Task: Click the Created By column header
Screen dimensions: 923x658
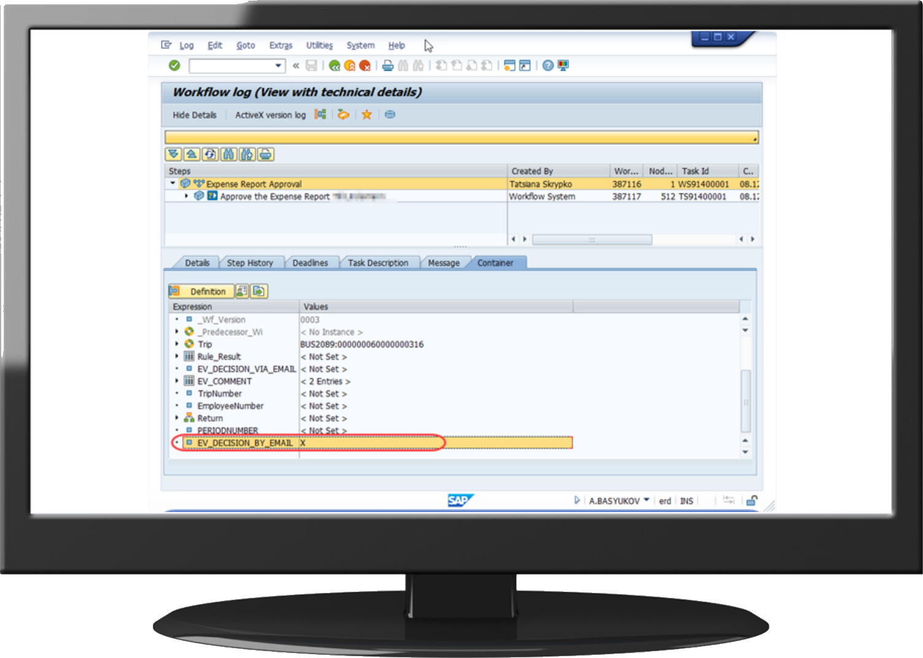Action: [558, 171]
